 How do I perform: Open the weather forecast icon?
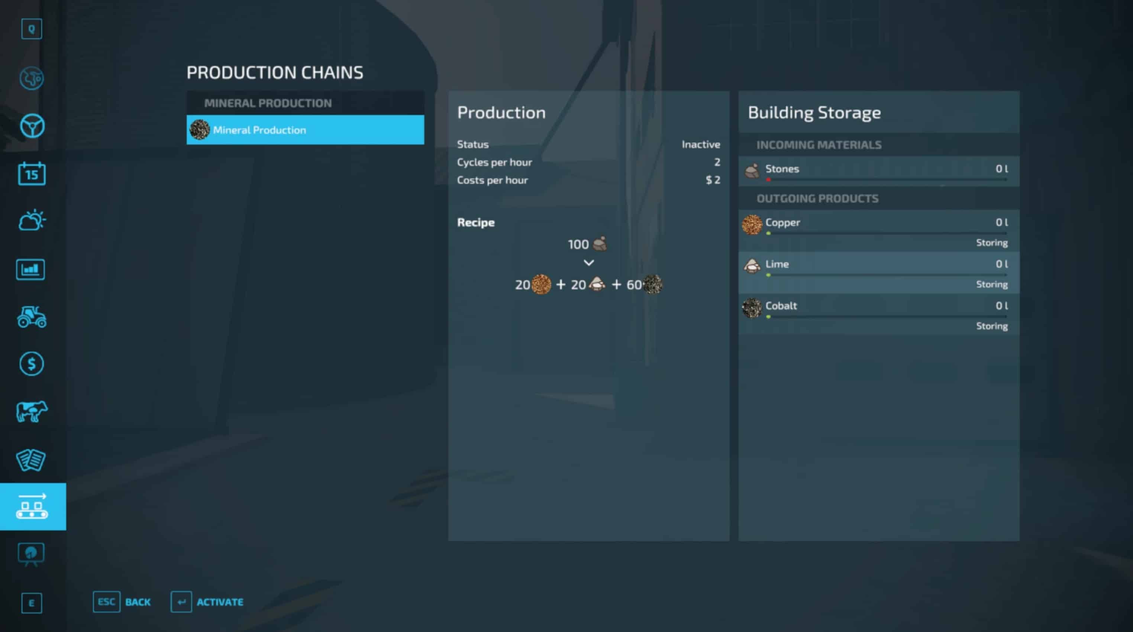click(x=32, y=220)
